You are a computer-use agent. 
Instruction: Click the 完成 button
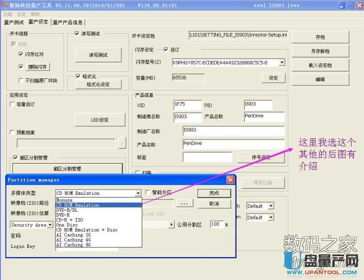[214, 193]
